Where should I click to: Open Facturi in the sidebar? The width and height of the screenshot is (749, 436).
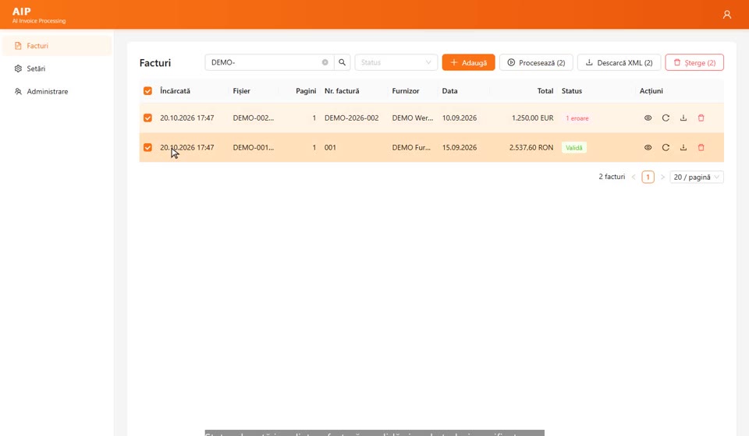(x=57, y=46)
